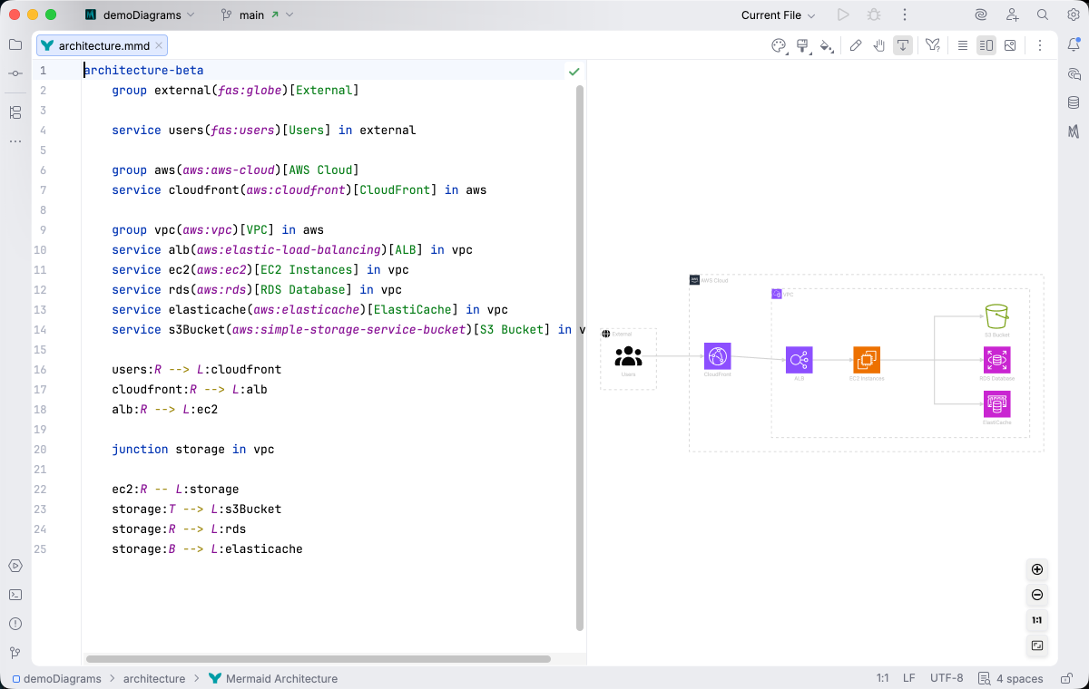1089x689 pixels.
Task: Open main toolbar more actions menu
Action: (x=905, y=15)
